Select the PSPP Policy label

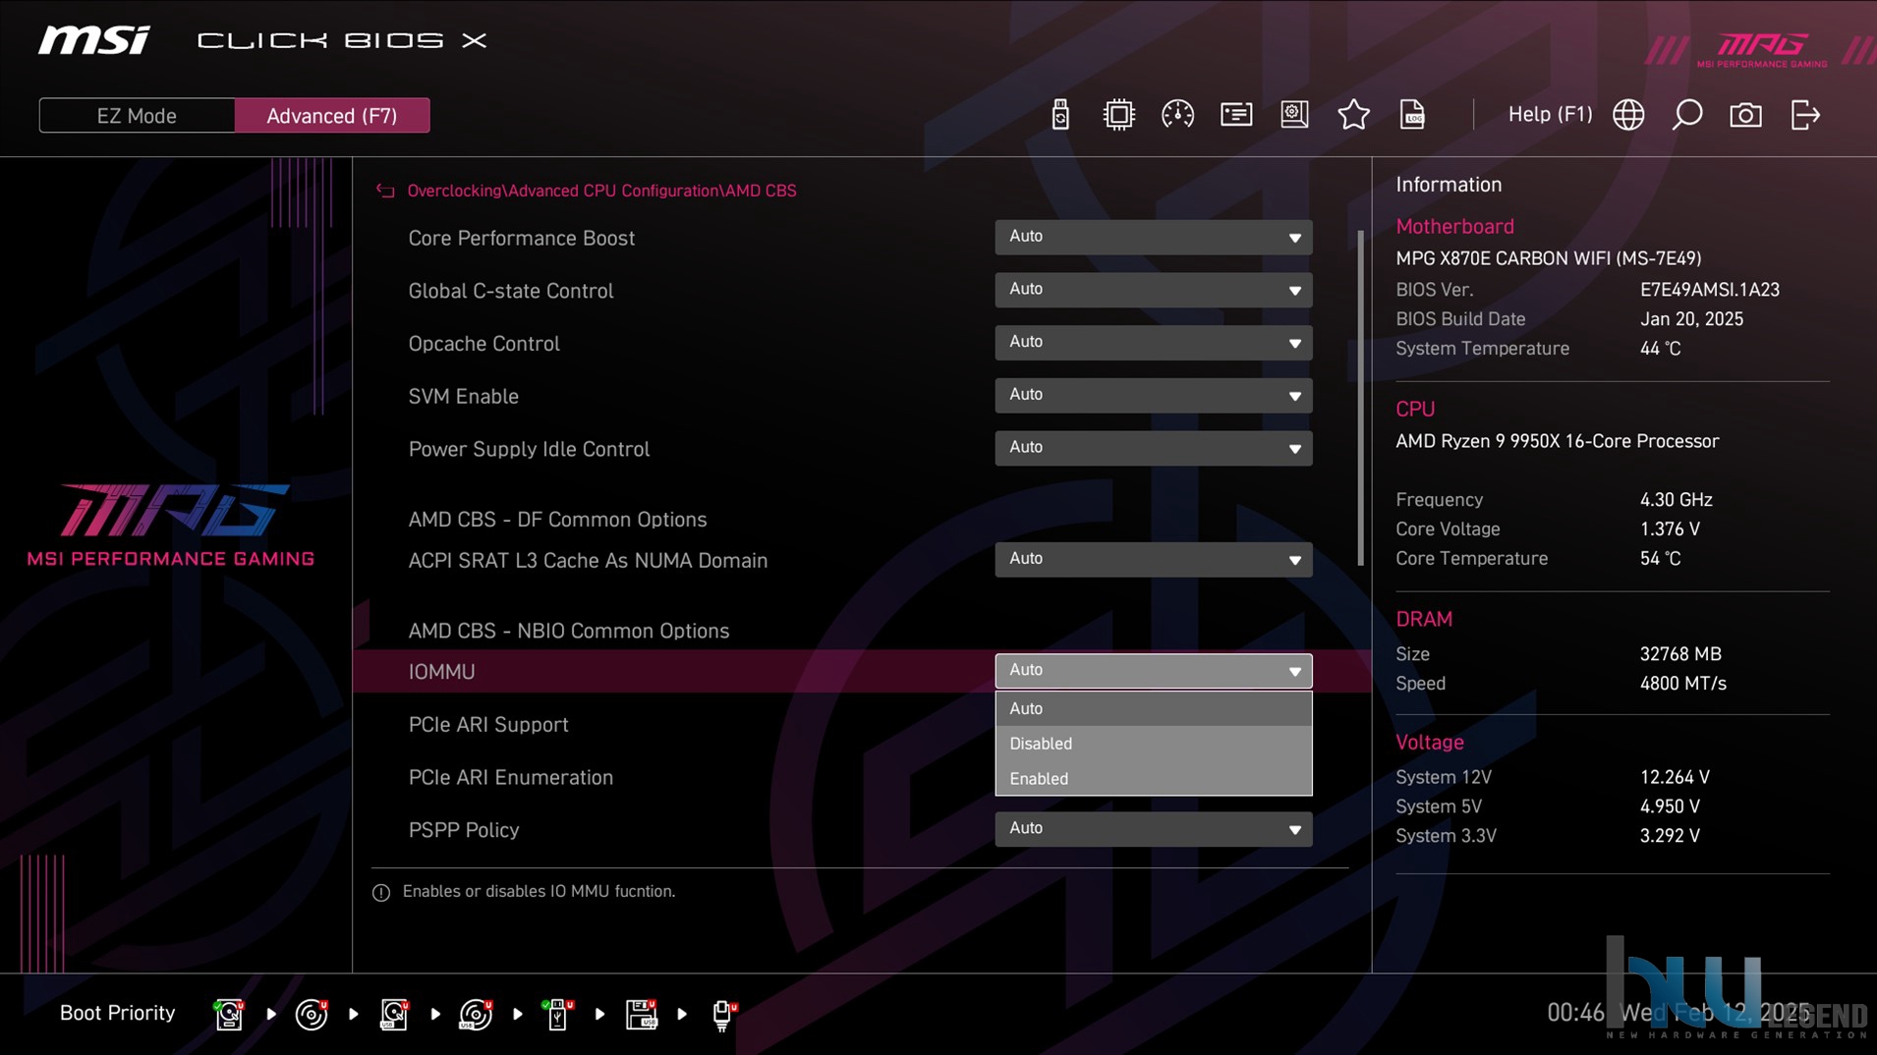point(463,830)
